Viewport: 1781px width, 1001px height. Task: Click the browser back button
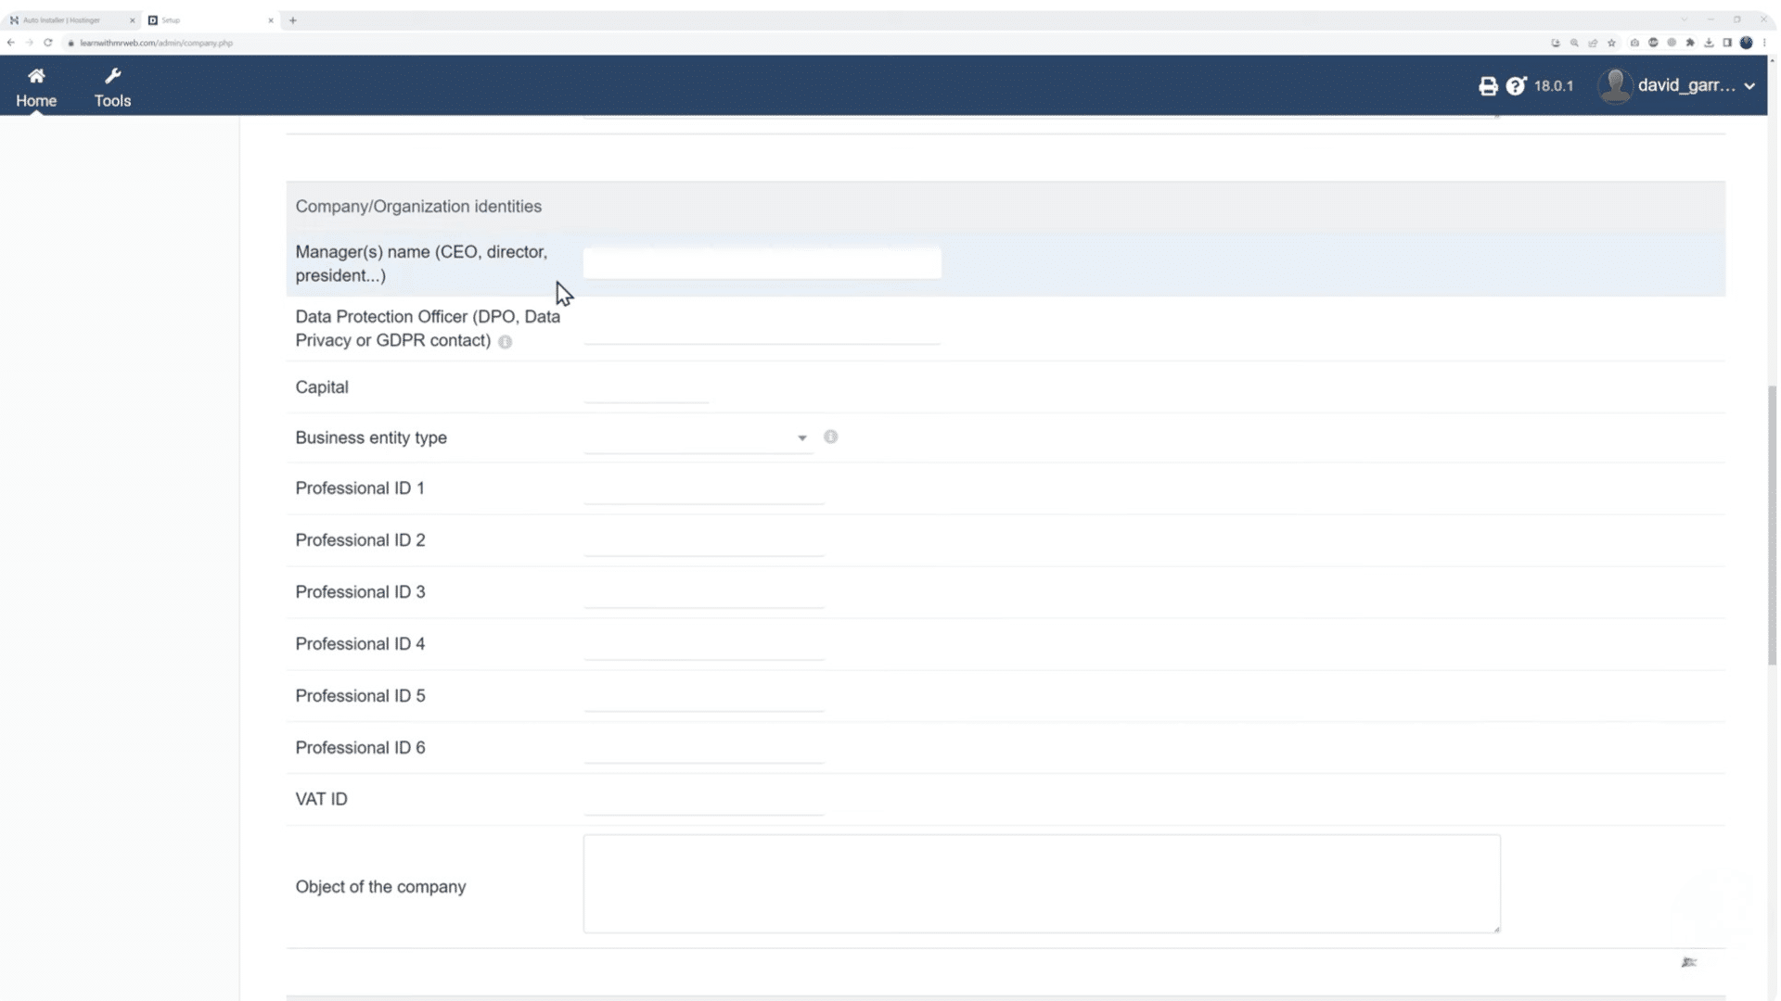10,43
